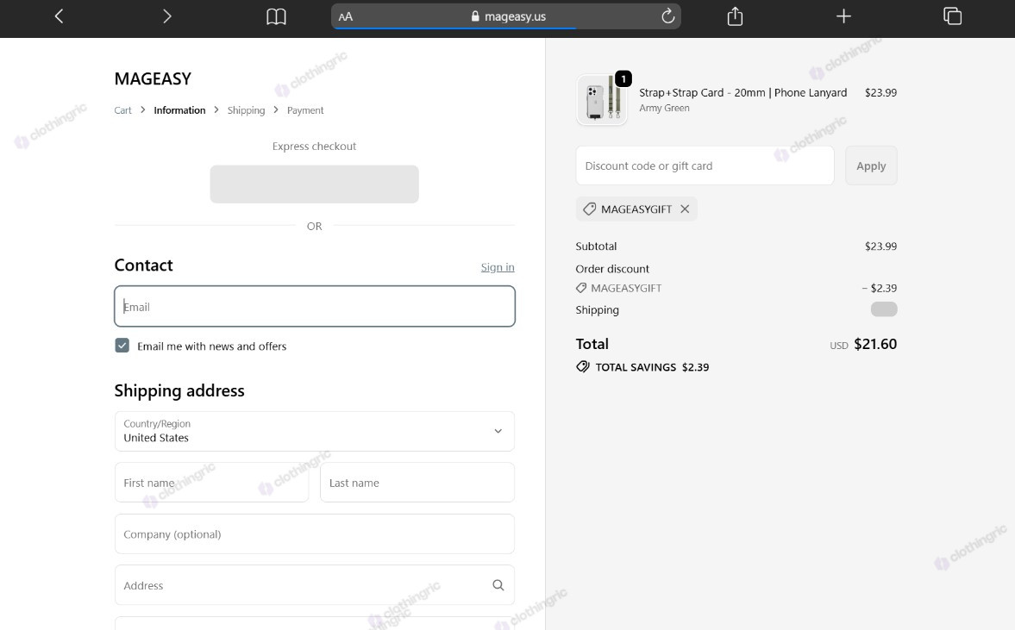Open the share sheet icon
This screenshot has height=630, width=1015.
pos(735,16)
